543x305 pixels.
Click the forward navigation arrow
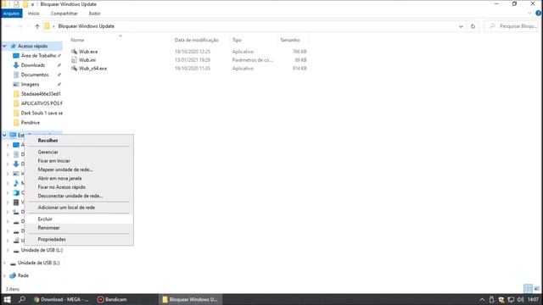click(x=20, y=26)
